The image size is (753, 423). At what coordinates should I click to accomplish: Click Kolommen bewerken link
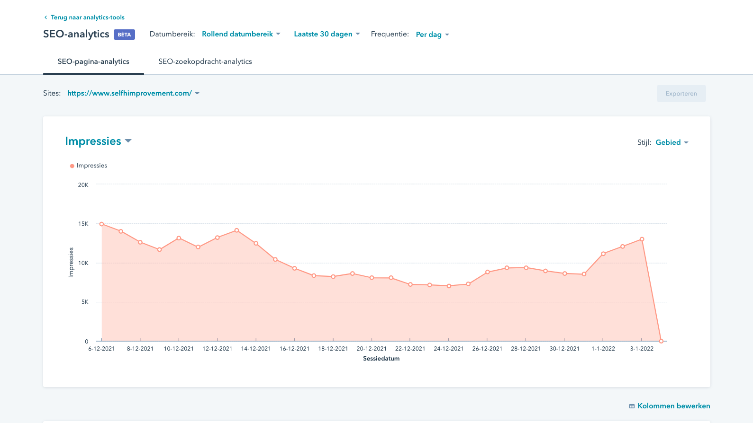(673, 406)
